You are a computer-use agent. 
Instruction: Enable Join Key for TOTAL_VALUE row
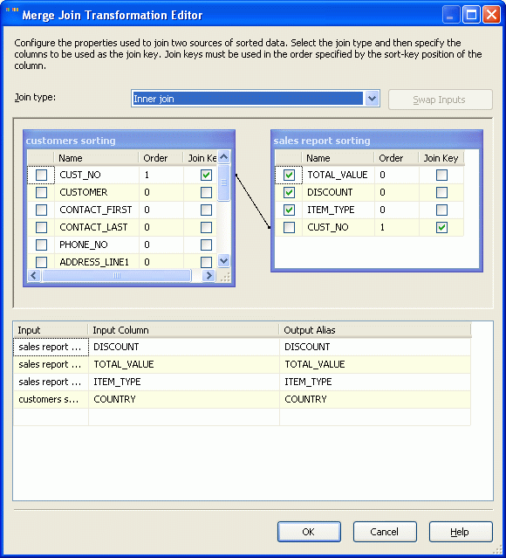coord(441,175)
